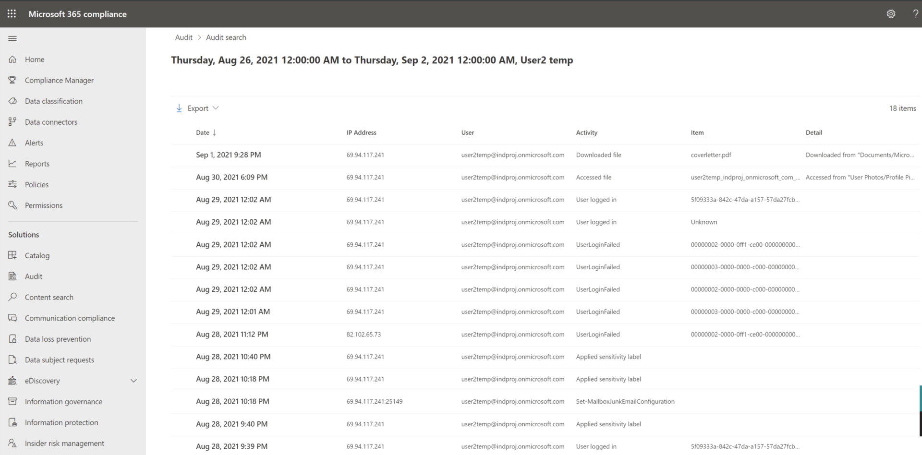
Task: Click the Data connectors icon
Action: click(x=12, y=122)
